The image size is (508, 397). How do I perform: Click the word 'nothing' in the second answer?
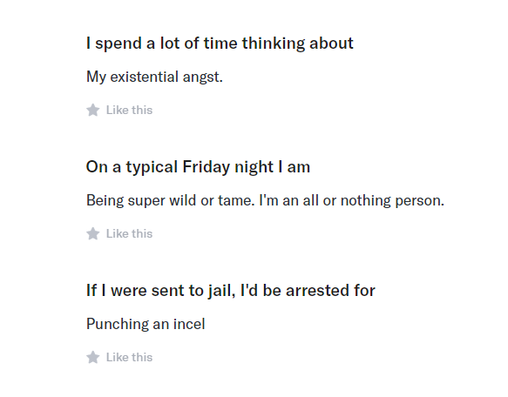366,200
